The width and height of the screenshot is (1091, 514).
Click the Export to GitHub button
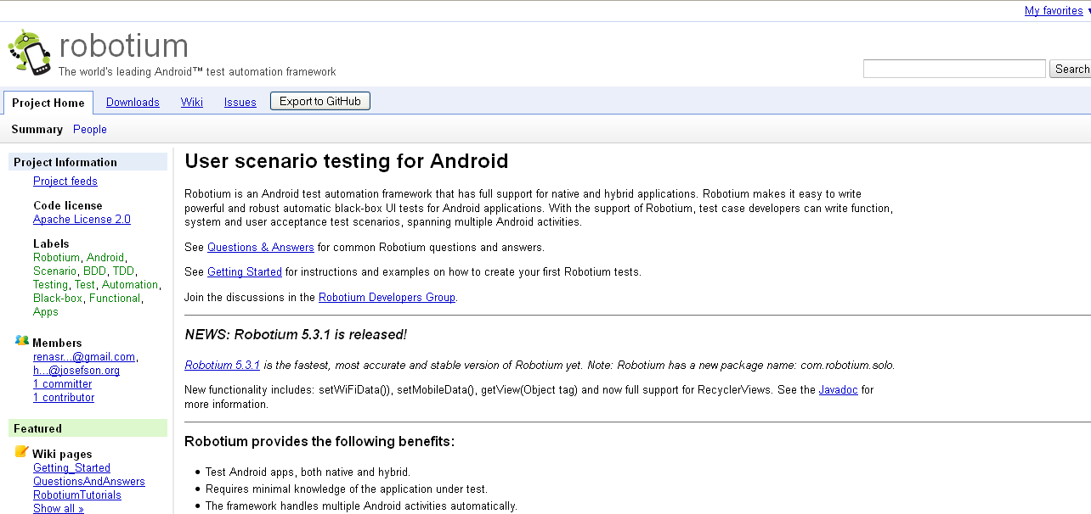[x=320, y=101]
